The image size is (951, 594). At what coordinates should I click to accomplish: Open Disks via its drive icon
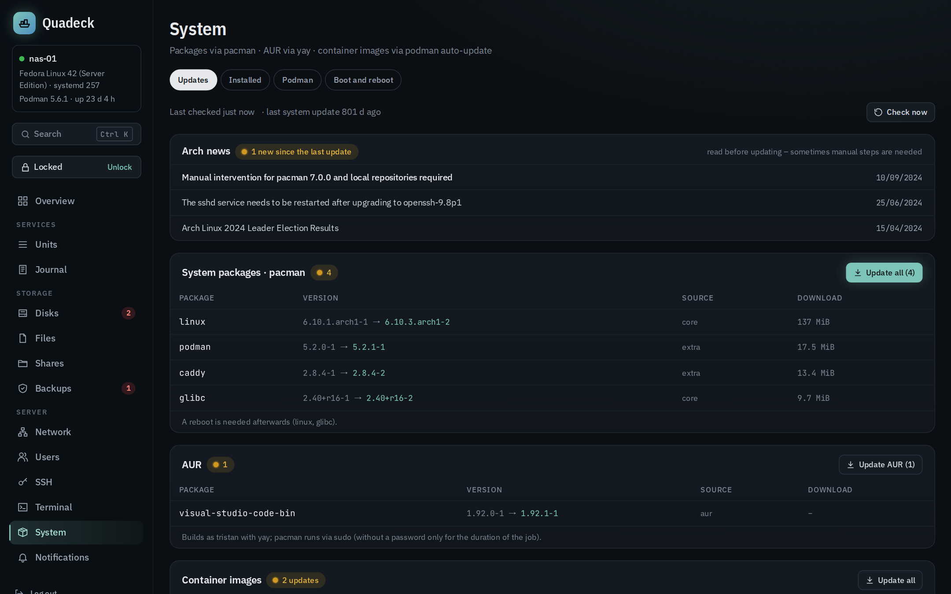point(23,313)
